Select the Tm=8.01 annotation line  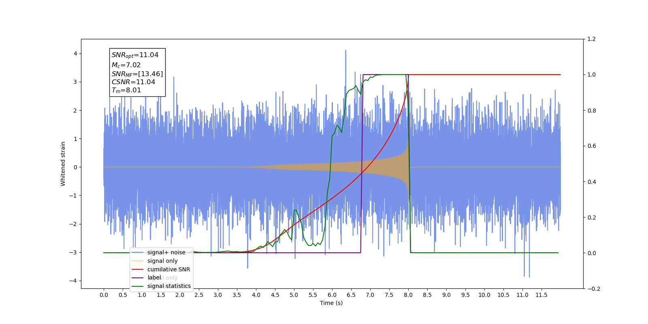(126, 90)
